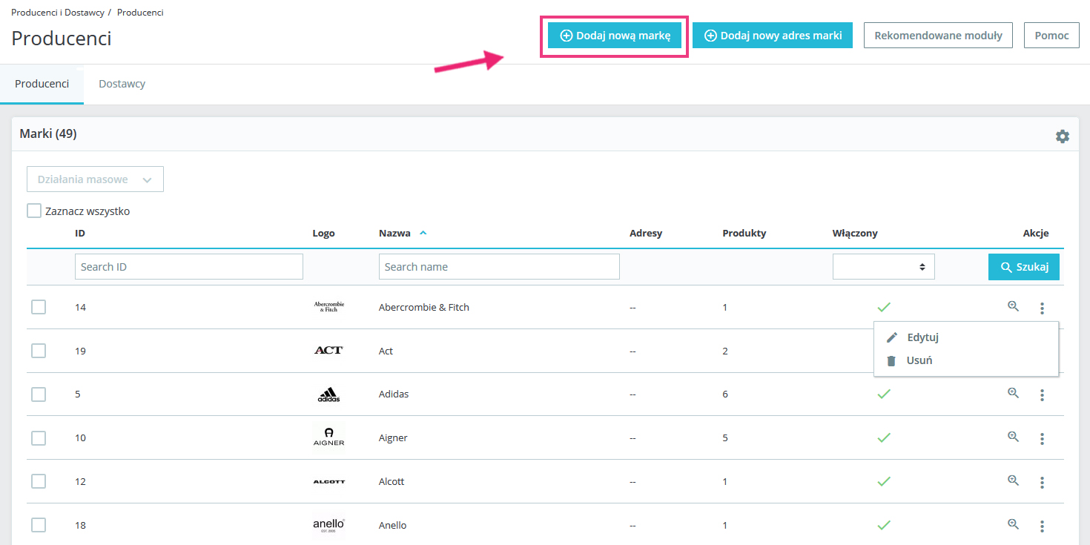Toggle the enabled checkmark for Anello
The height and width of the screenshot is (545, 1090).
(x=883, y=525)
